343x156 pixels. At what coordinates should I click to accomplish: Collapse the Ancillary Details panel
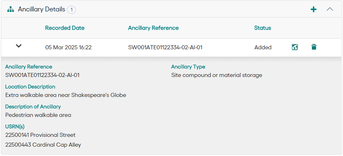click(330, 9)
